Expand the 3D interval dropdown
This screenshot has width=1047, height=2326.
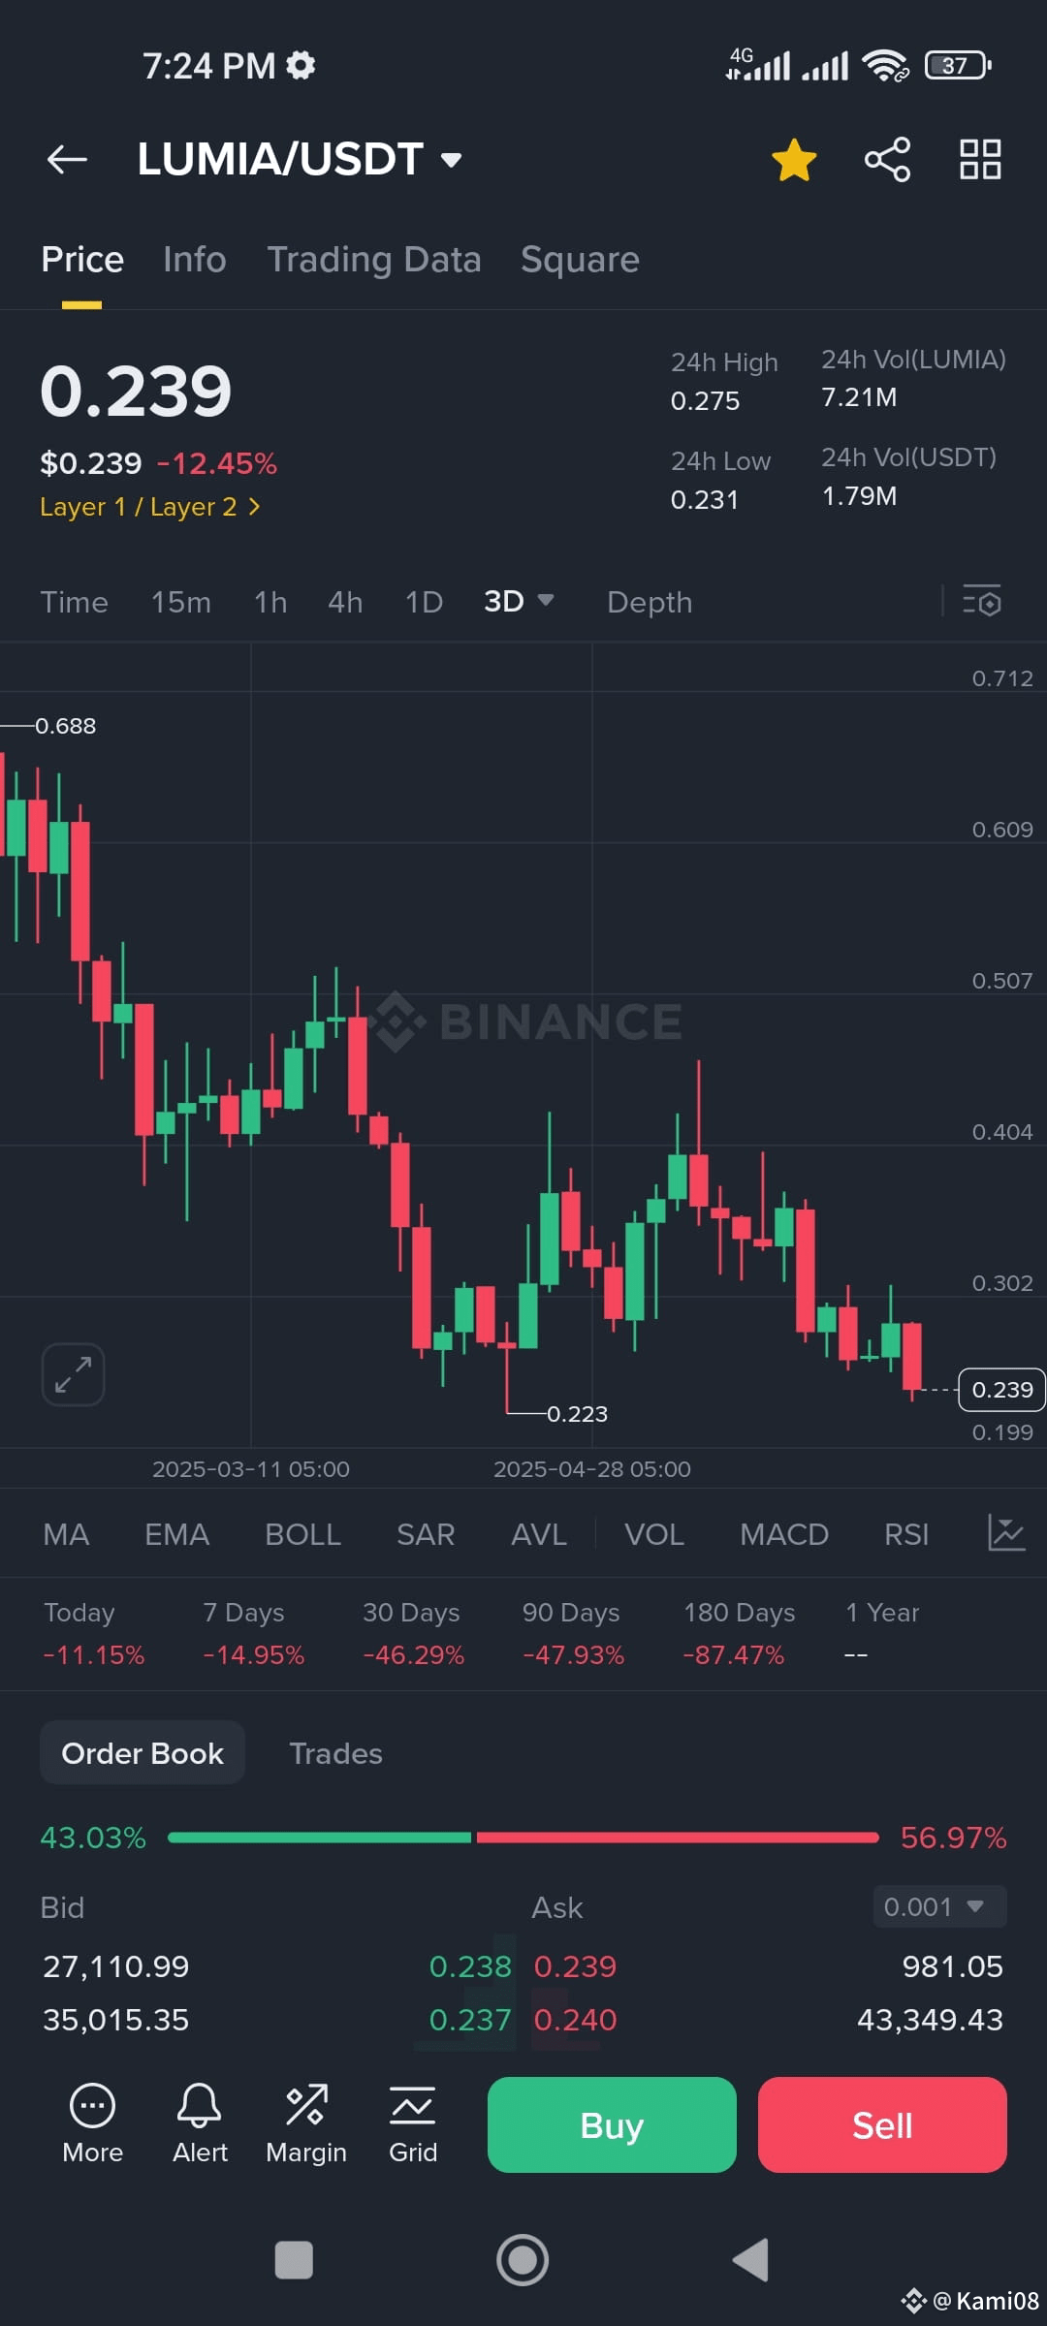point(519,601)
